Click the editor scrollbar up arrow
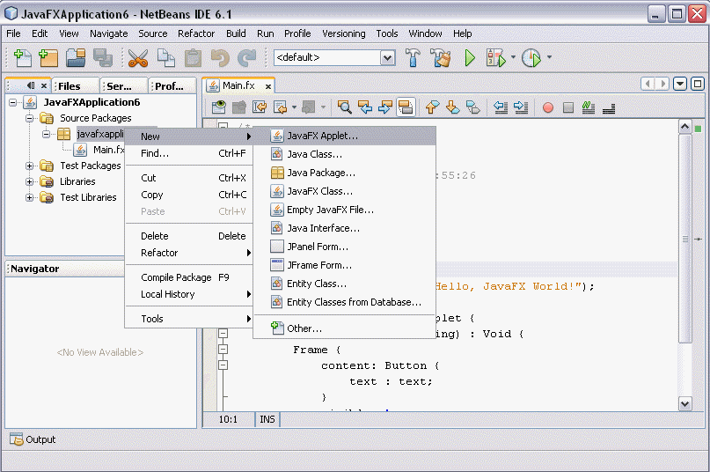Viewport: 710px width, 472px height. pos(685,127)
